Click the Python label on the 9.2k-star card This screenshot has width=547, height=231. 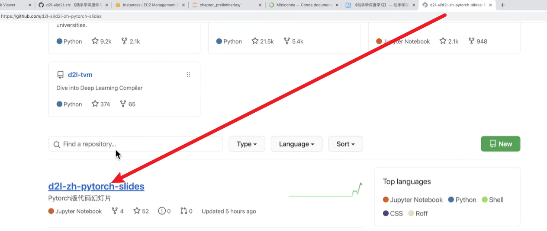coord(73,41)
